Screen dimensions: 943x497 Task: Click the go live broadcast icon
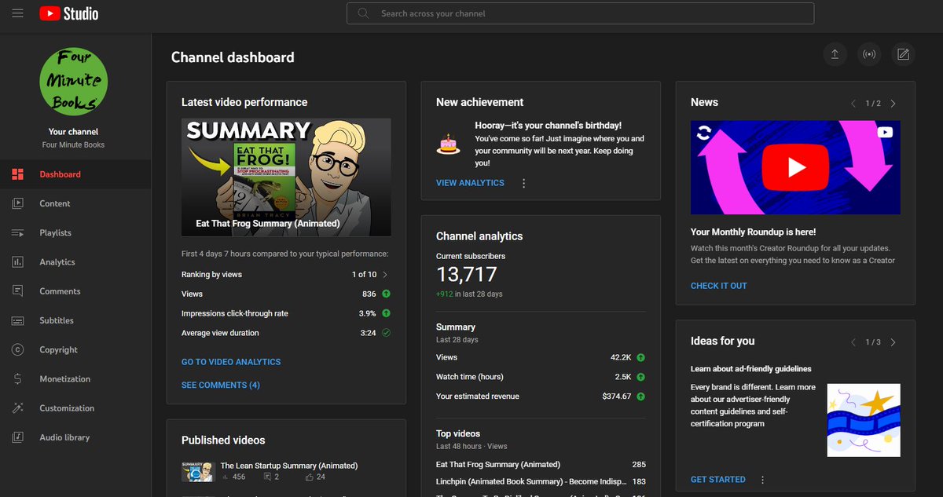coord(869,54)
